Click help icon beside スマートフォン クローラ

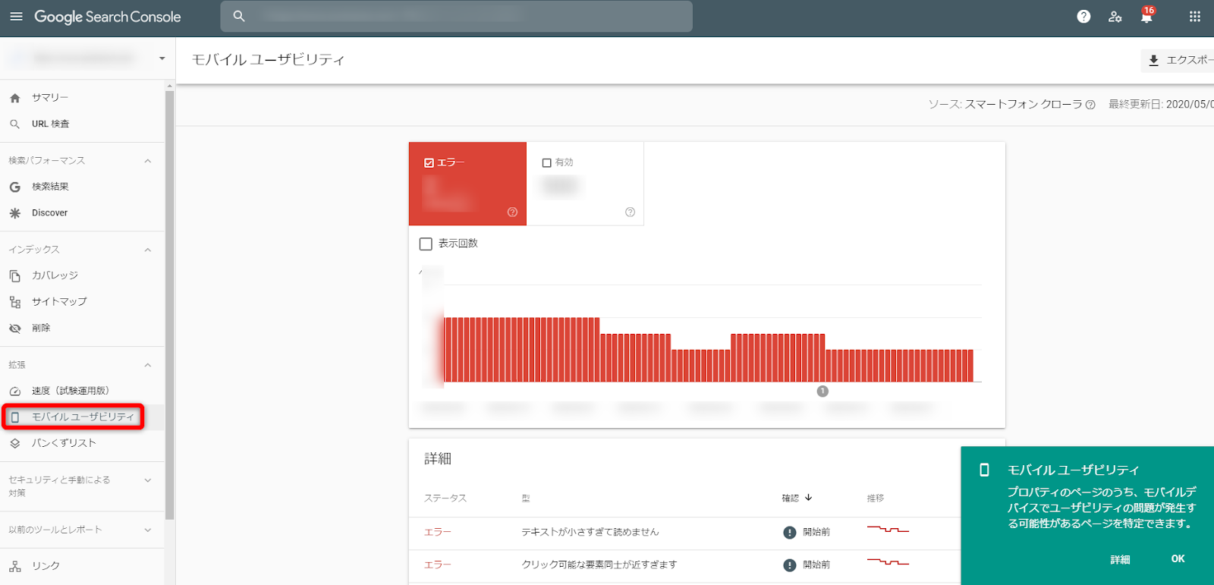(x=1090, y=105)
